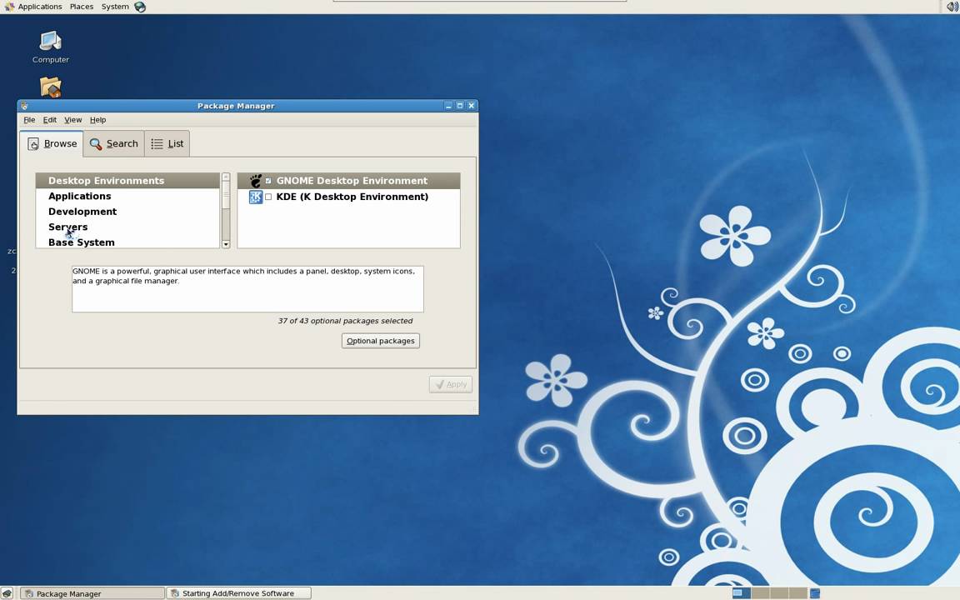The height and width of the screenshot is (600, 960).
Task: Open the home folder desktop icon
Action: click(50, 87)
